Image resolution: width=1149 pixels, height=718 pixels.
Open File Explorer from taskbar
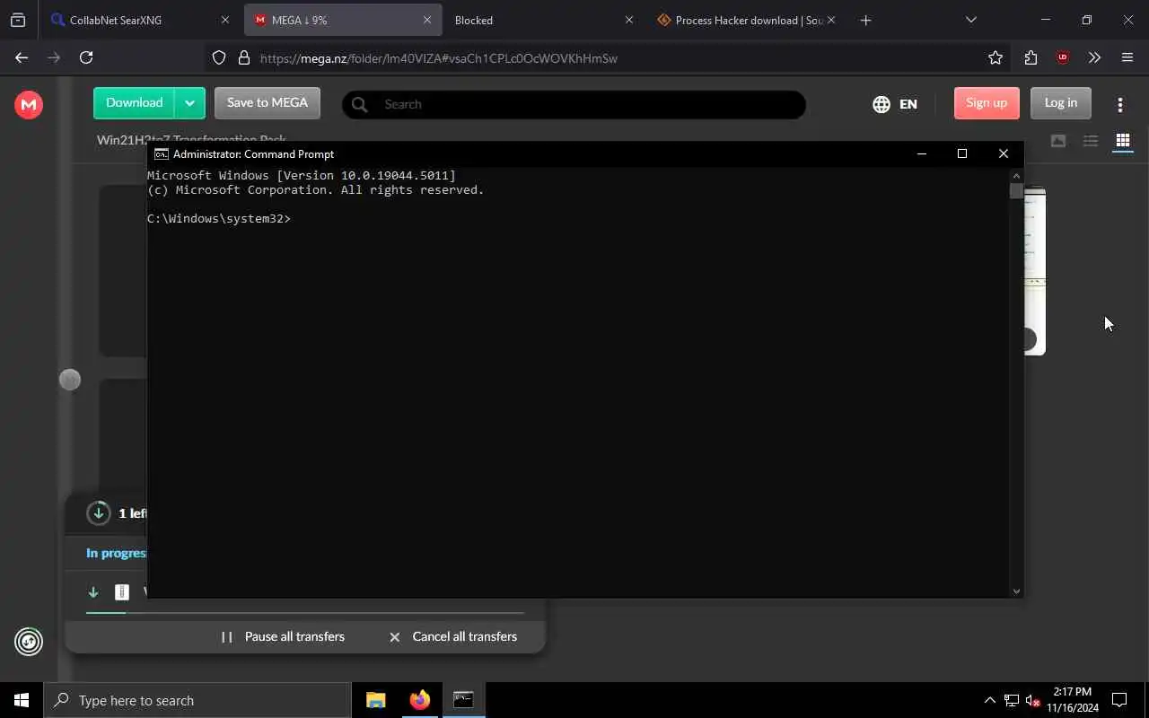pos(376,700)
